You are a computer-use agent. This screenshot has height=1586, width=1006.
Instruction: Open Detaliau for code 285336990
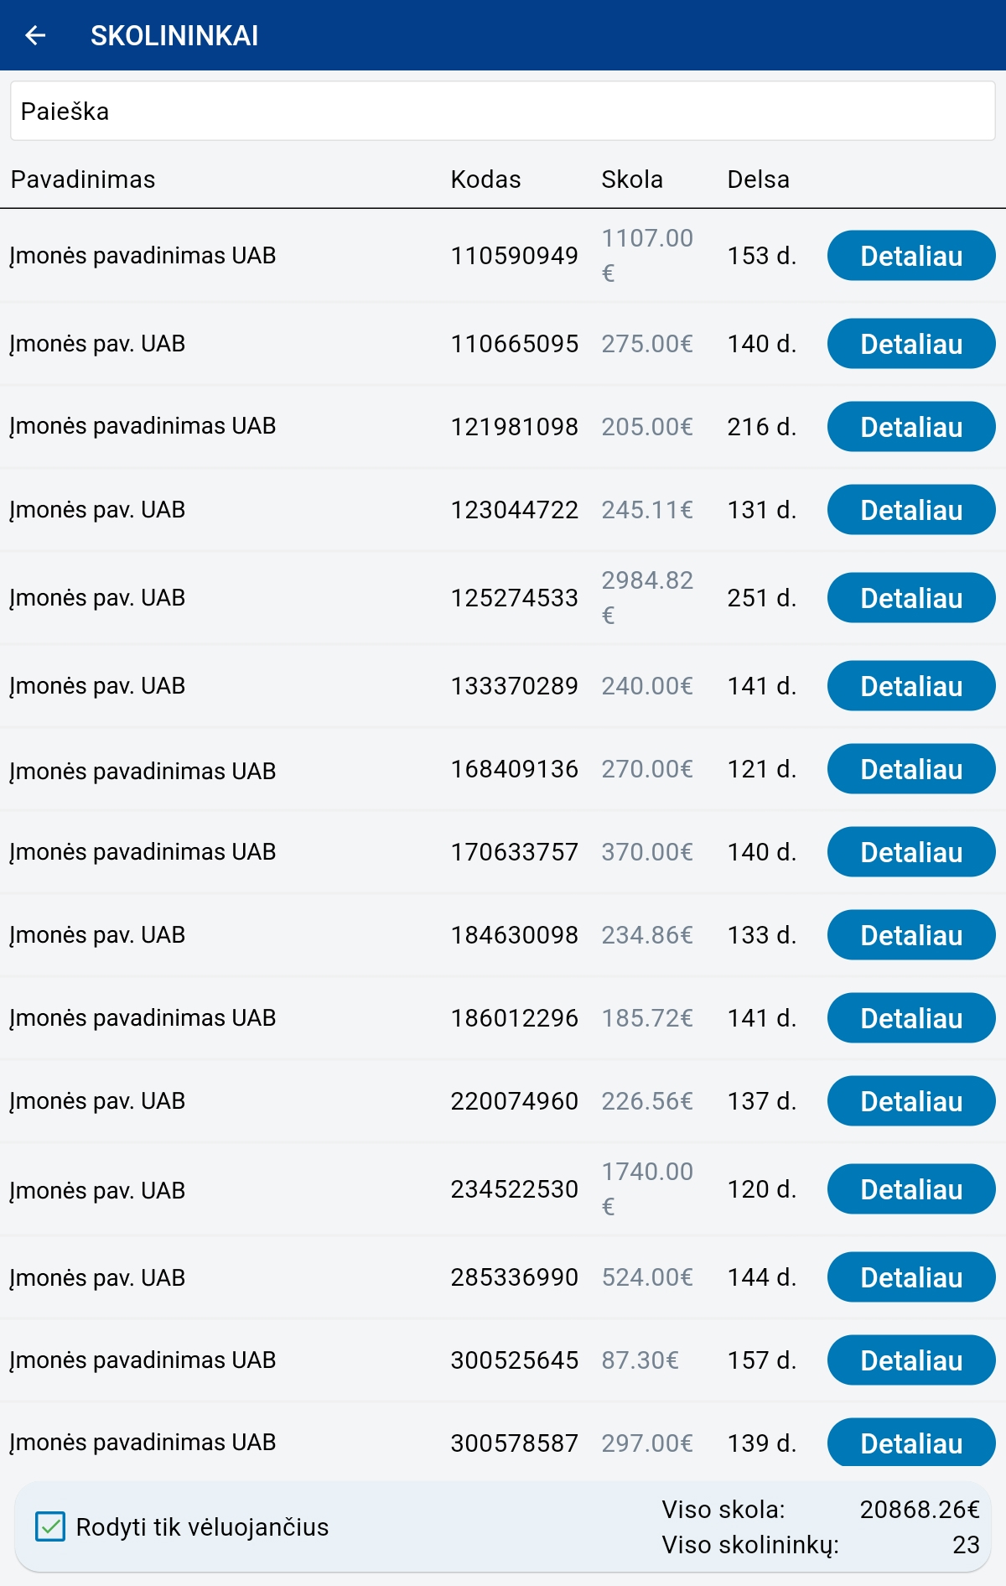[911, 1277]
